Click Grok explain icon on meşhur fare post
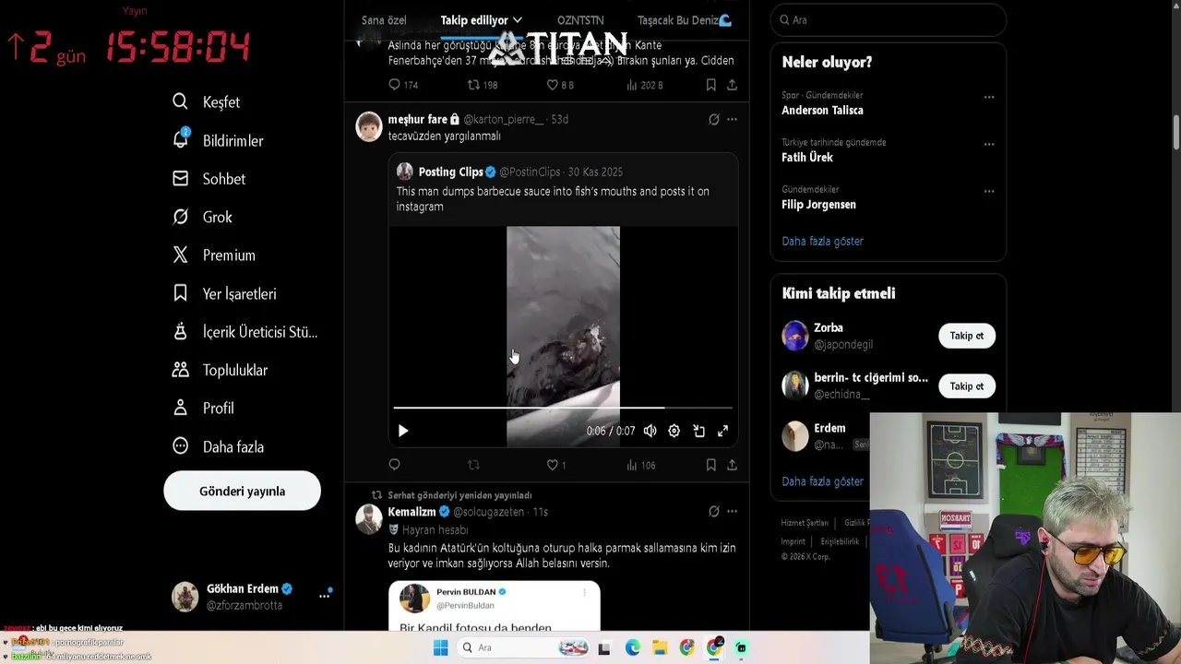Image resolution: width=1181 pixels, height=664 pixels. click(713, 120)
